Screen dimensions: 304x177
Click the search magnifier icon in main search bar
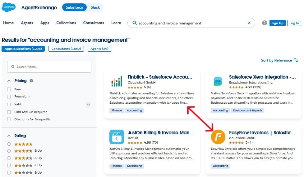coord(134,23)
